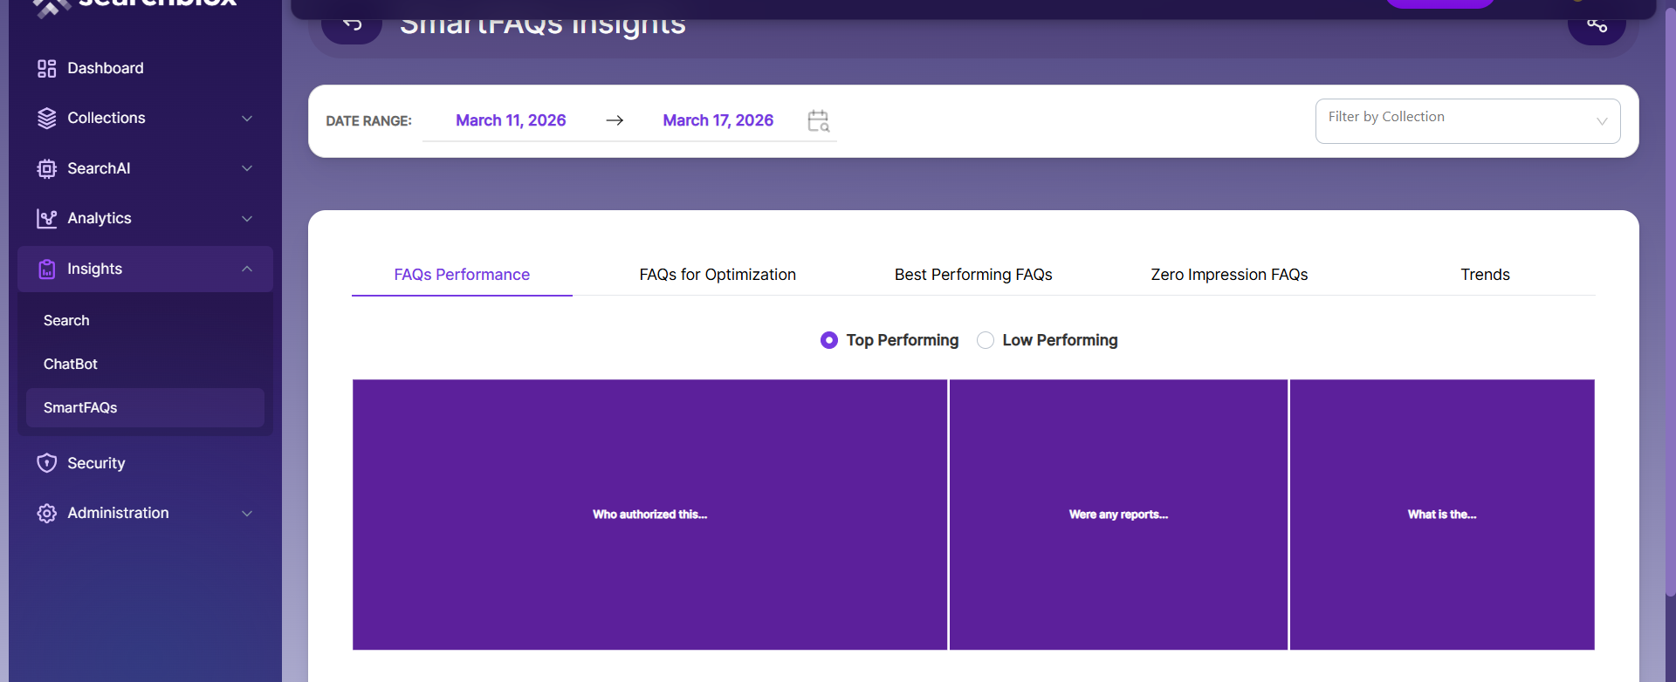Switch to FAQs Performance tab
This screenshot has height=682, width=1676.
click(462, 275)
